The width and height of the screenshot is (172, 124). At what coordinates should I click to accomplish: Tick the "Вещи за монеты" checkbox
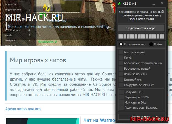[121, 74]
